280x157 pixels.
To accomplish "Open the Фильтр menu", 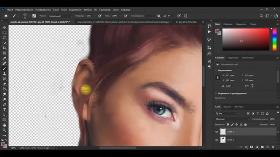I will click(x=87, y=10).
